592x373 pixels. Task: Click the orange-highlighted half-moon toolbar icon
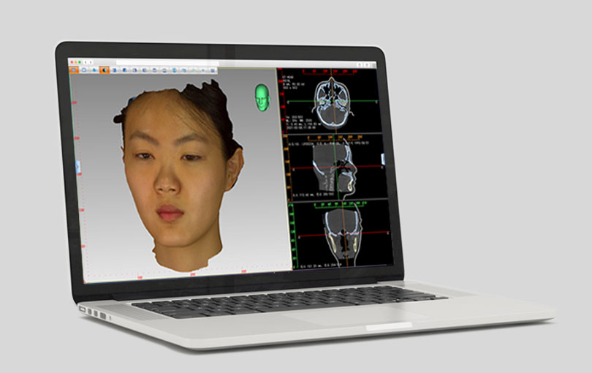coord(105,69)
